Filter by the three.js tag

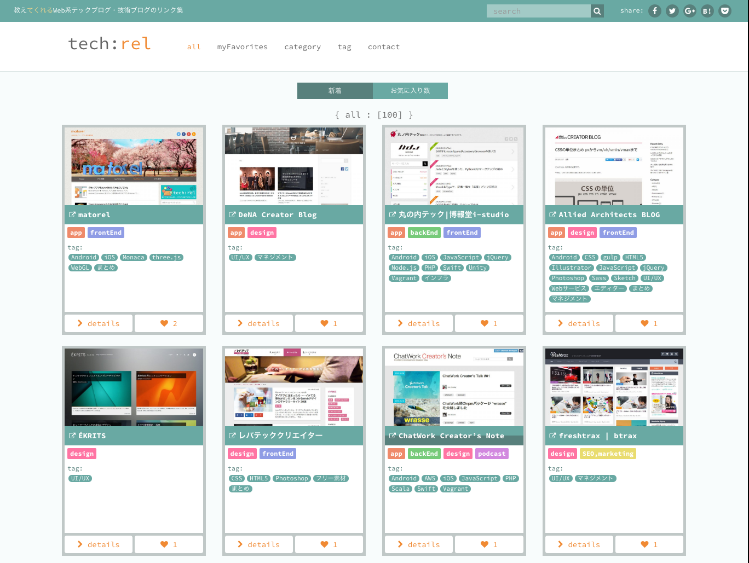pos(166,257)
